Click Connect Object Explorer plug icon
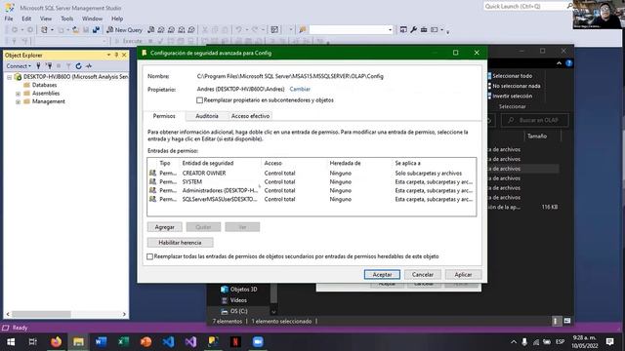This screenshot has height=351, width=625. coord(38,66)
